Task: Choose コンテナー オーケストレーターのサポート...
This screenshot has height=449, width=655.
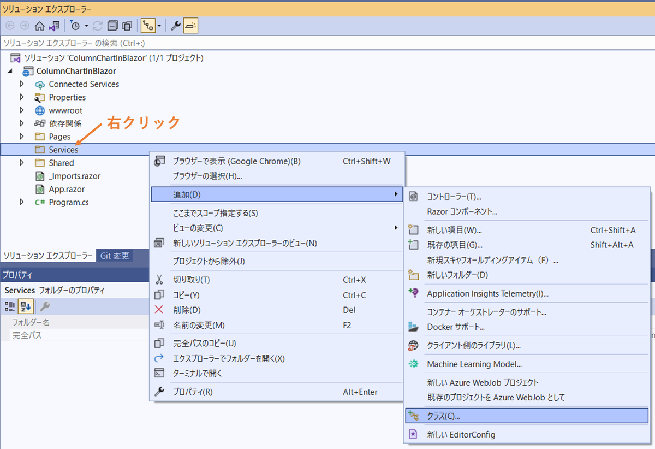Action: tap(527, 312)
